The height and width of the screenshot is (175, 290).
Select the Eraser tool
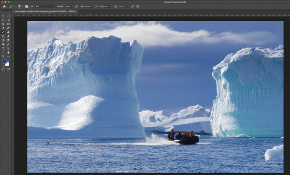coord(8,36)
